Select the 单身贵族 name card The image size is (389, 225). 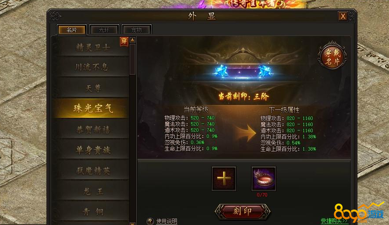(93, 150)
